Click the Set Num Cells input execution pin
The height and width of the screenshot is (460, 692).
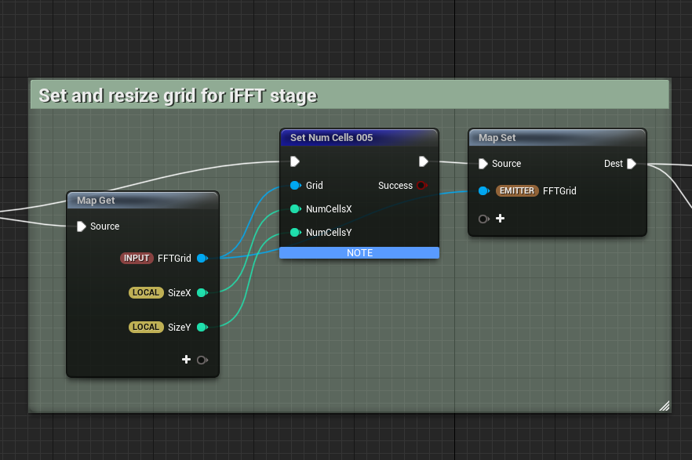[295, 162]
